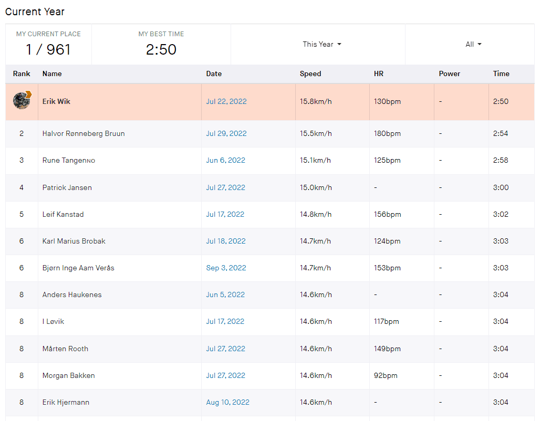Expand the All filter dropdown
The height and width of the screenshot is (421, 541).
[473, 44]
